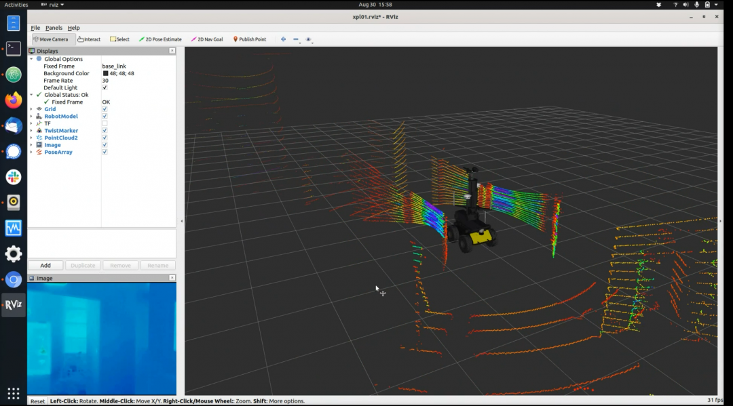Open the Panels menu

[x=54, y=28]
